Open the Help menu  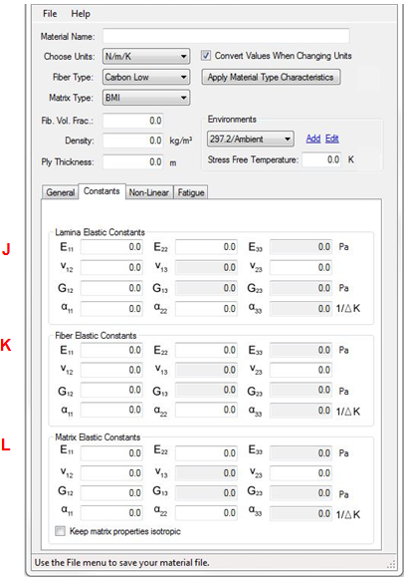[81, 14]
